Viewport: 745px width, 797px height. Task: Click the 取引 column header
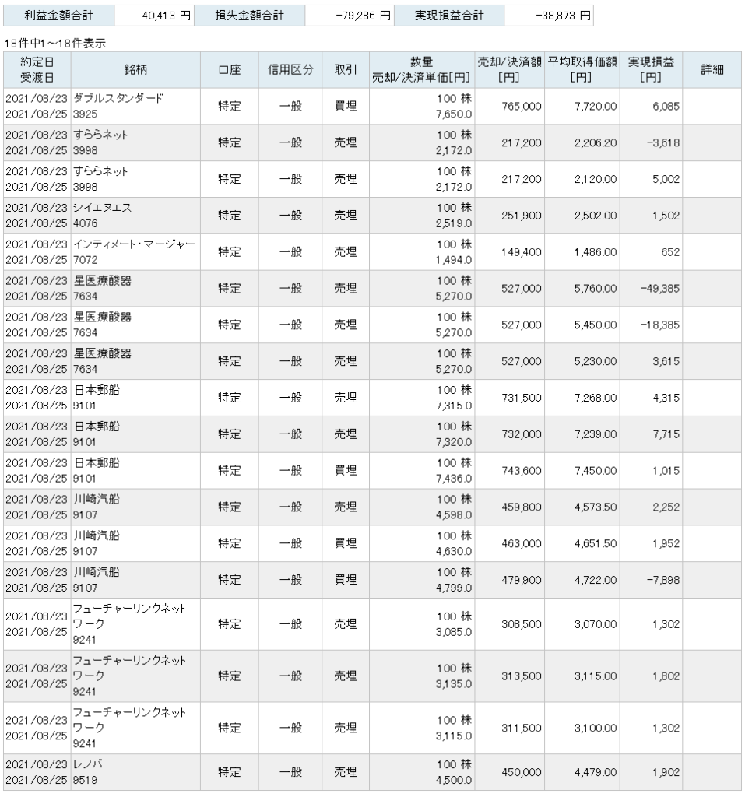point(346,69)
